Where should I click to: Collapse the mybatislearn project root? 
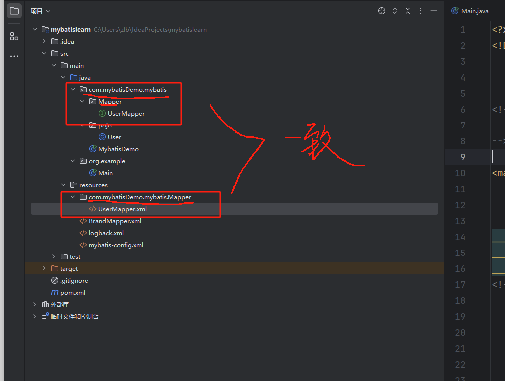[35, 29]
